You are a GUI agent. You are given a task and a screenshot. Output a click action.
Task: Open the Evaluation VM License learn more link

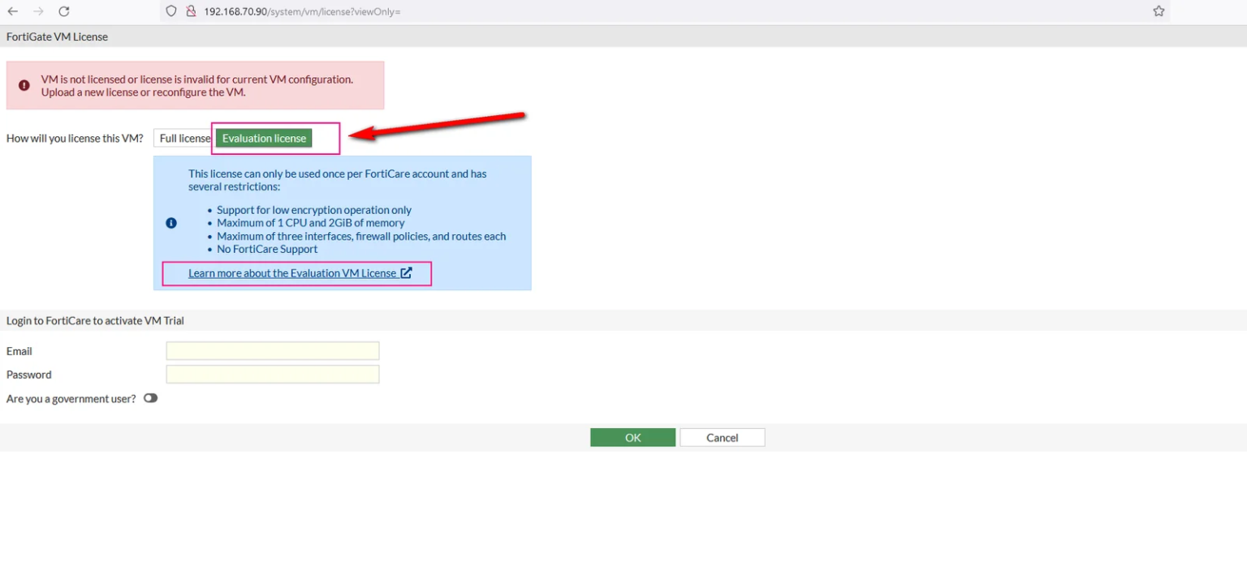[292, 273]
